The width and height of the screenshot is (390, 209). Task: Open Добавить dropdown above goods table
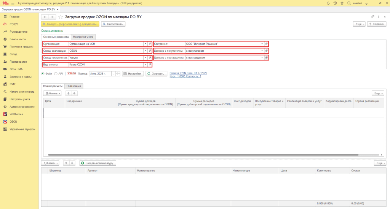[50, 163]
